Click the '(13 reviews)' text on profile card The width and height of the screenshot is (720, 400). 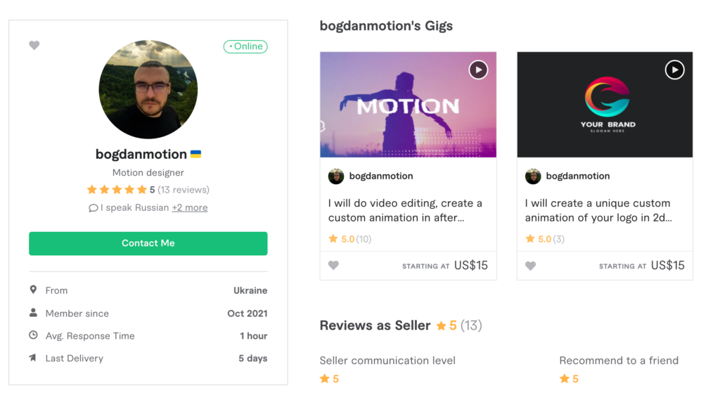pos(184,190)
